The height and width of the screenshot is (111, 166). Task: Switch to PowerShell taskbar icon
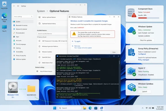click(x=101, y=108)
